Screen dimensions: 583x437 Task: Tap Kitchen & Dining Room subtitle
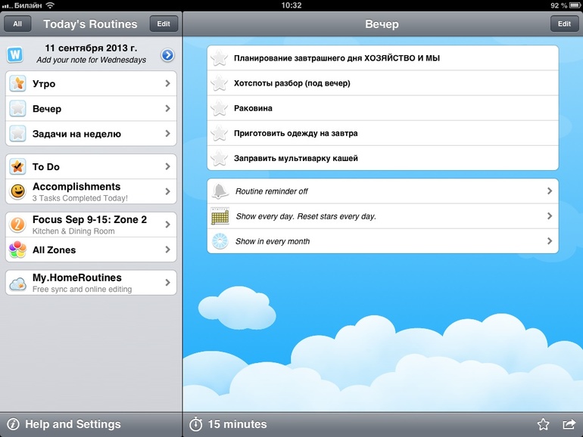coord(73,231)
